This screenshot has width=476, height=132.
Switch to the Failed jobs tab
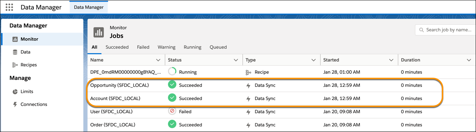(143, 47)
